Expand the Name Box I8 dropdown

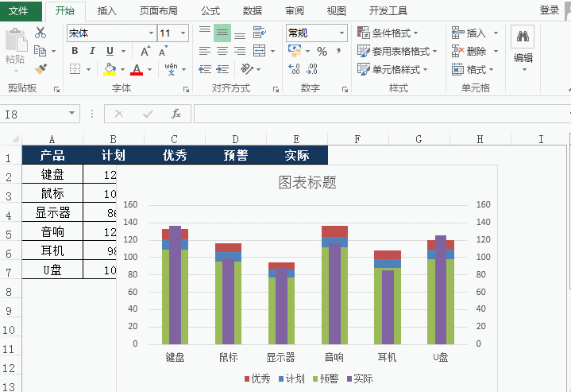[72, 114]
